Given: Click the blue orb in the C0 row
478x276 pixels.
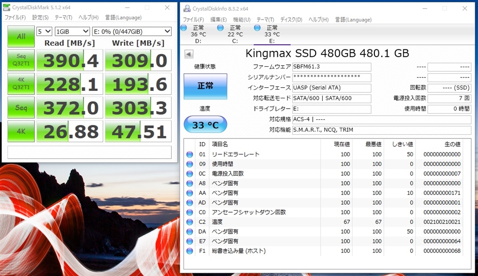Looking at the screenshot, I should point(190,212).
